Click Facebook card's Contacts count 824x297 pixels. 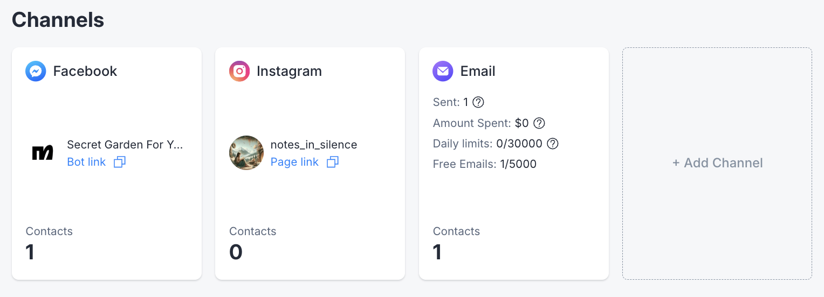(x=30, y=252)
